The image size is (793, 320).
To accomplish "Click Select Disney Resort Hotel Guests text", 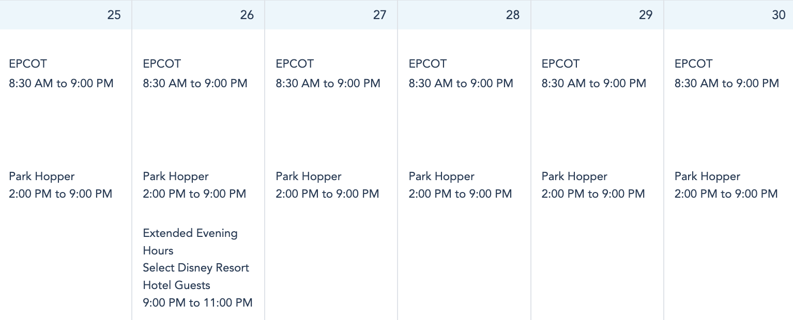I will (x=195, y=276).
